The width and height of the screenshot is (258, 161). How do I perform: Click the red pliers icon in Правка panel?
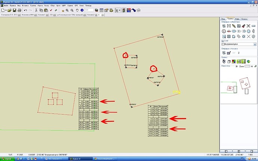point(243,26)
